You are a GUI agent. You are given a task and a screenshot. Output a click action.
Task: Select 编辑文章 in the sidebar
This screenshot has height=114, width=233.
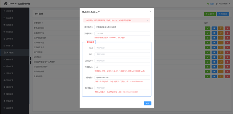[14, 46]
